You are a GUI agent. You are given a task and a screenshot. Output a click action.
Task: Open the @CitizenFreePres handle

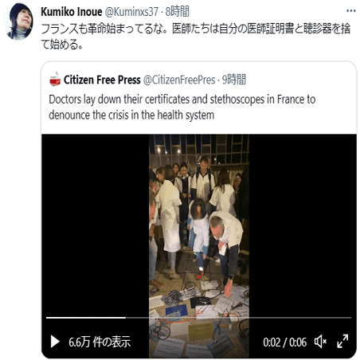179,80
